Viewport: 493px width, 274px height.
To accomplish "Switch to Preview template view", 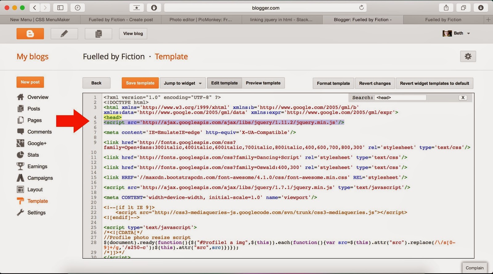I will tap(263, 83).
